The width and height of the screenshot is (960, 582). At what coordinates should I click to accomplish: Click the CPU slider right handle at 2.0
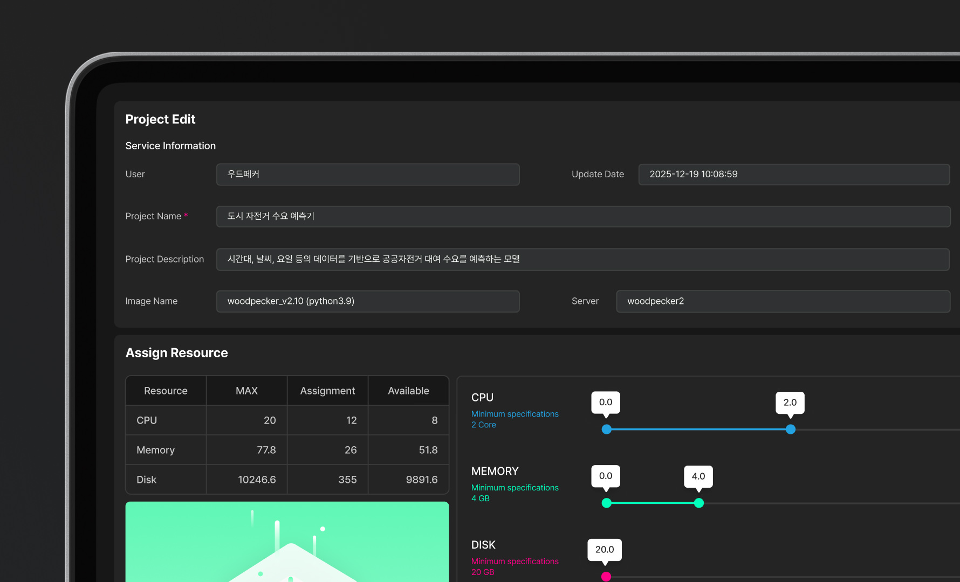click(x=790, y=429)
